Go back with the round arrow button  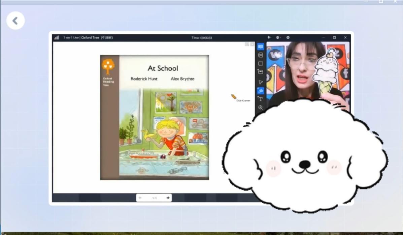[x=15, y=21]
